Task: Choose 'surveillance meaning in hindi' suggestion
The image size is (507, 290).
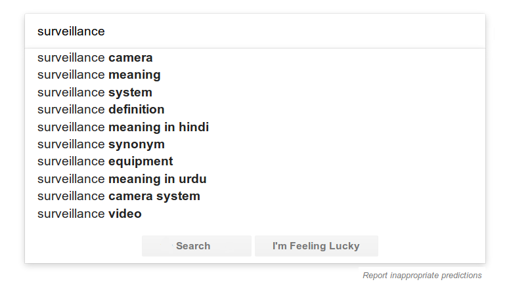Action: tap(123, 127)
